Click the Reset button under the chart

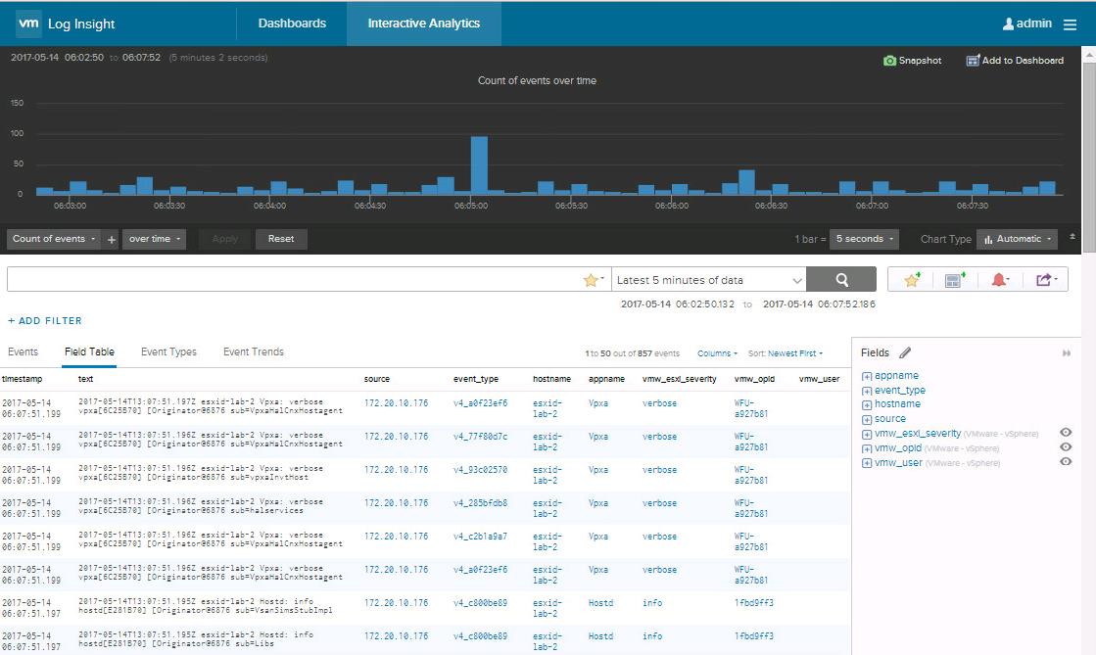[281, 239]
